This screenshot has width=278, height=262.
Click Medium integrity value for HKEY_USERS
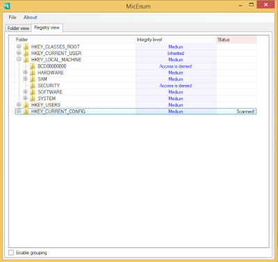pyautogui.click(x=176, y=105)
